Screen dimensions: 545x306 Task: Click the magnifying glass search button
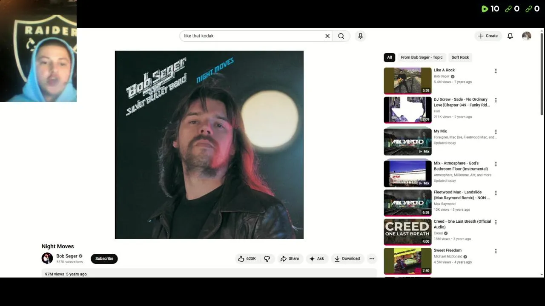coord(341,36)
